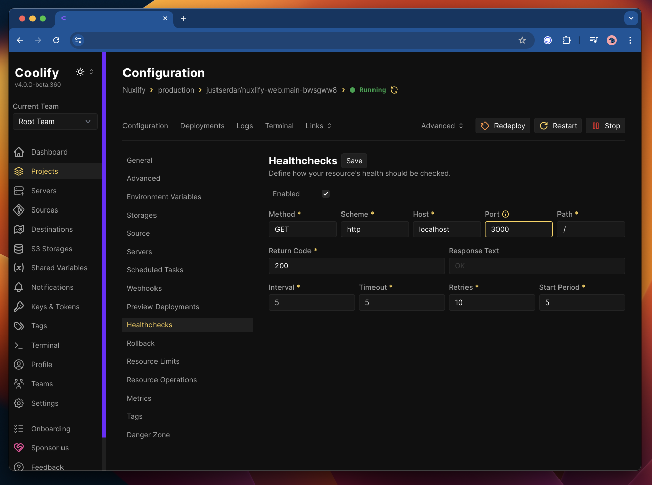The height and width of the screenshot is (485, 652).
Task: Bookmark this page with the star icon
Action: pos(522,40)
